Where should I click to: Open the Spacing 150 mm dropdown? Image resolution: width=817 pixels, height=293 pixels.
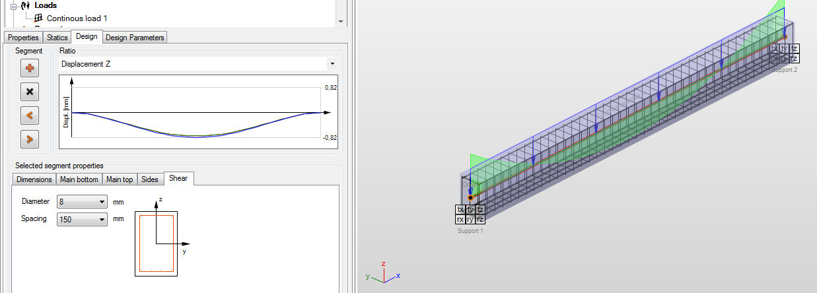83,219
